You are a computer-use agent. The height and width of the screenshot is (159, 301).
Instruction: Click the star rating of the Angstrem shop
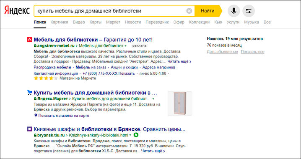[x=46, y=78]
